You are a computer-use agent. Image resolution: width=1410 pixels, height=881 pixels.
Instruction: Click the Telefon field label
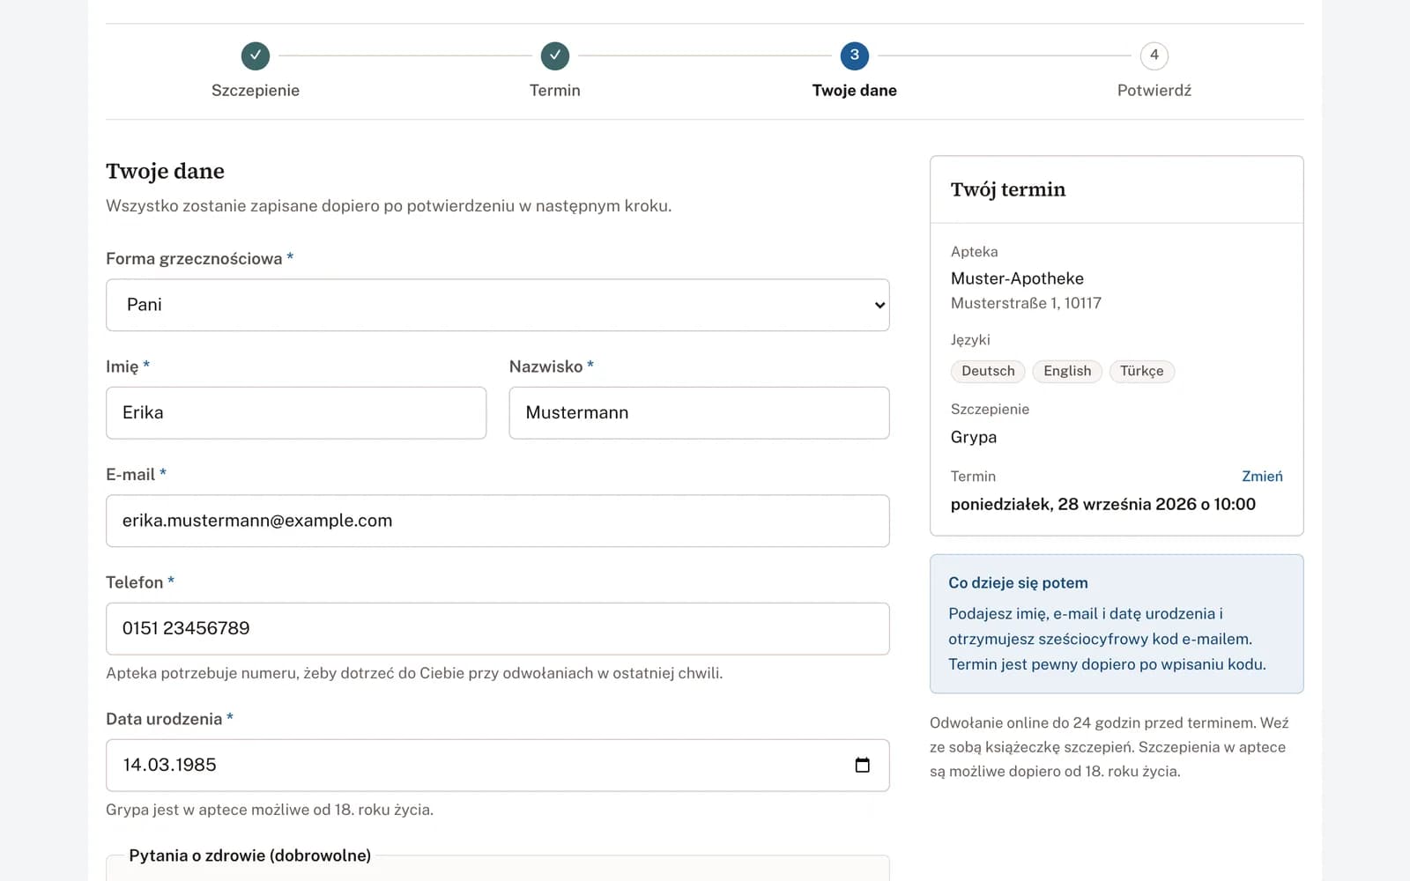click(140, 582)
